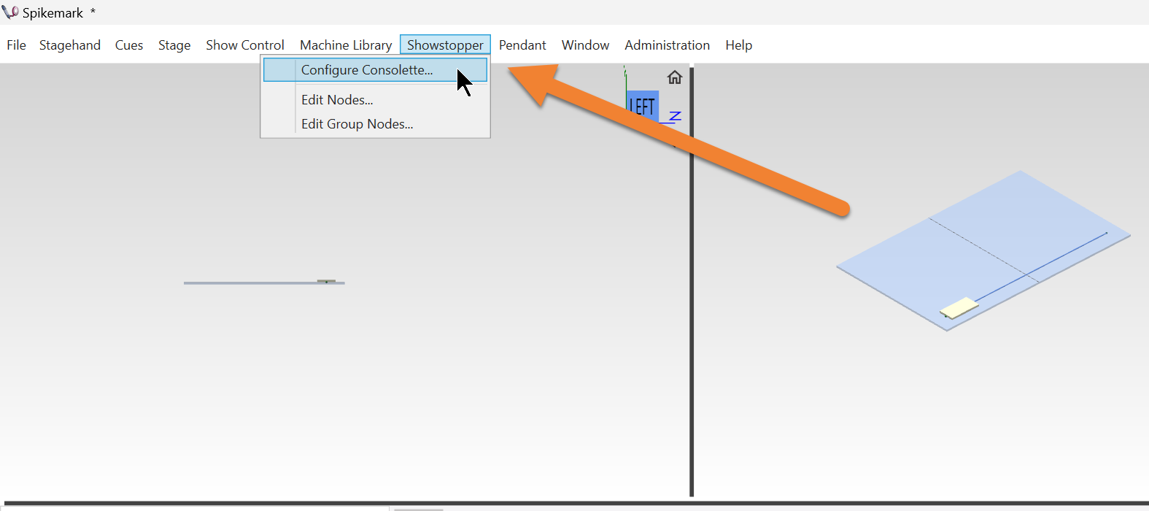Open the Administration menu
1149x511 pixels.
[x=667, y=45]
